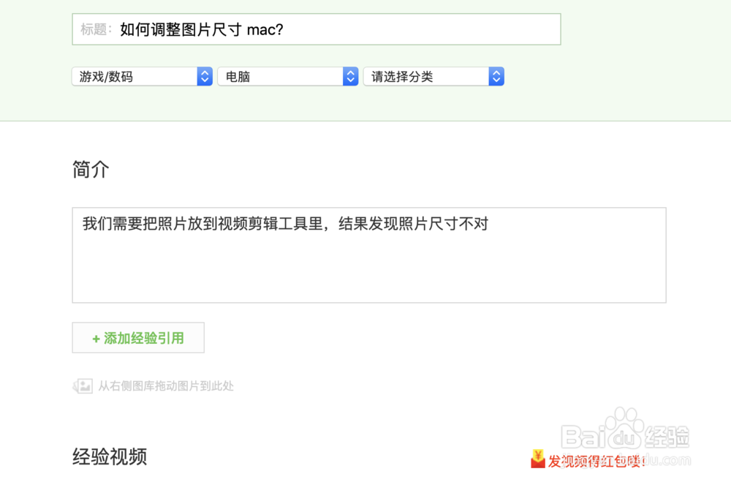Click the title input field
This screenshot has width=731, height=485.
click(x=316, y=29)
